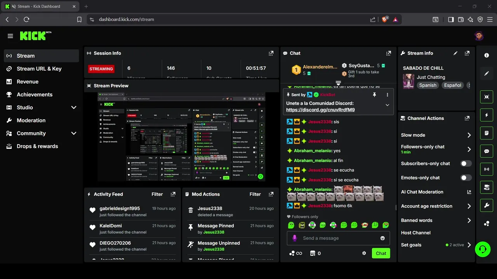Open Followers-only chat options arrow
This screenshot has width=497, height=279.
pyautogui.click(x=469, y=149)
